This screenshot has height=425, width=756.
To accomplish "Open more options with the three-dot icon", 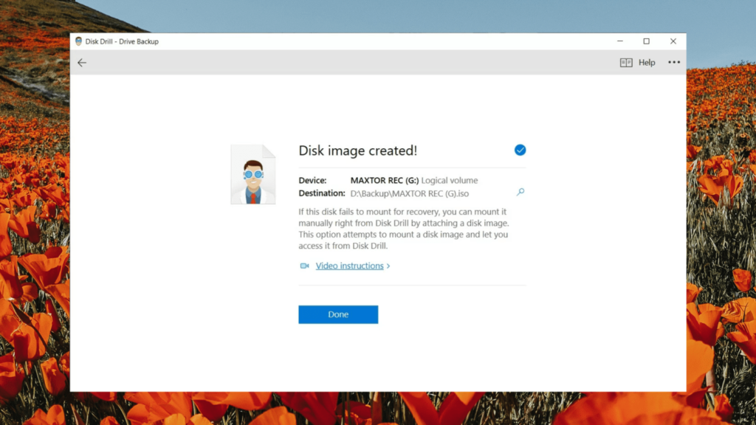I will click(673, 63).
